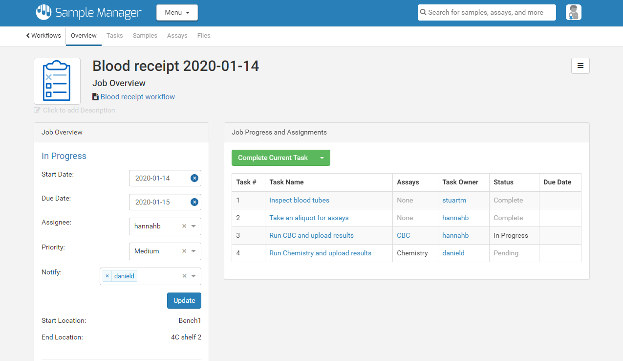Viewport: 623px width, 361px height.
Task: Click the pencil icon to add a description
Action: click(x=37, y=110)
